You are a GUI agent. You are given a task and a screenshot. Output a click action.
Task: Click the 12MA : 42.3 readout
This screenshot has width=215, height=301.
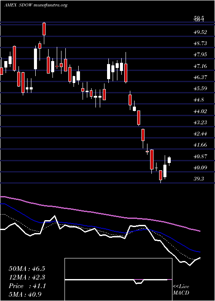pyautogui.click(x=28, y=277)
